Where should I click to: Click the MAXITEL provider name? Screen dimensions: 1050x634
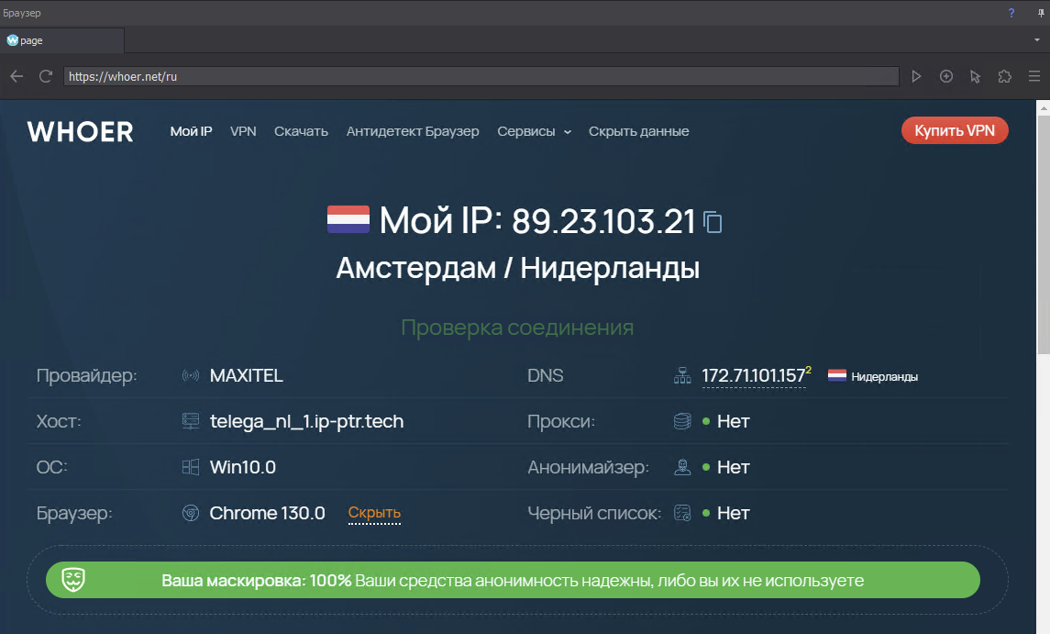pos(247,375)
